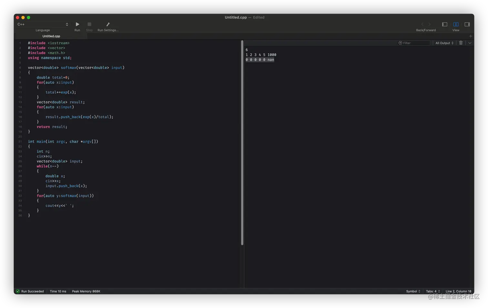The height and width of the screenshot is (308, 488).
Task: Click Peak Memory 868K status entry
Action: 86,291
